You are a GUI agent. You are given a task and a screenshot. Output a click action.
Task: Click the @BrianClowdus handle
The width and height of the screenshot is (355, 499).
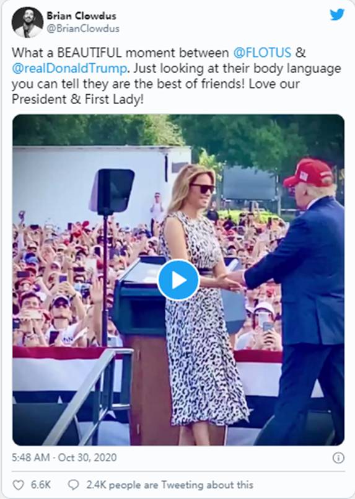click(x=83, y=29)
